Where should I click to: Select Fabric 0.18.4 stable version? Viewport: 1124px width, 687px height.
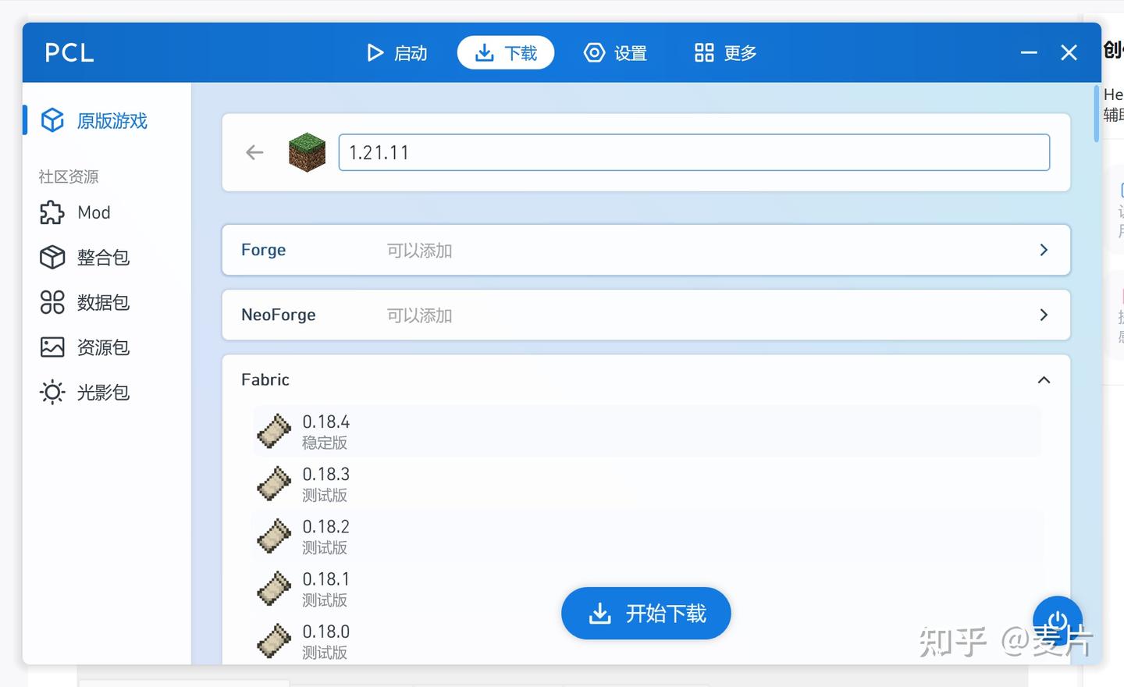pos(646,431)
